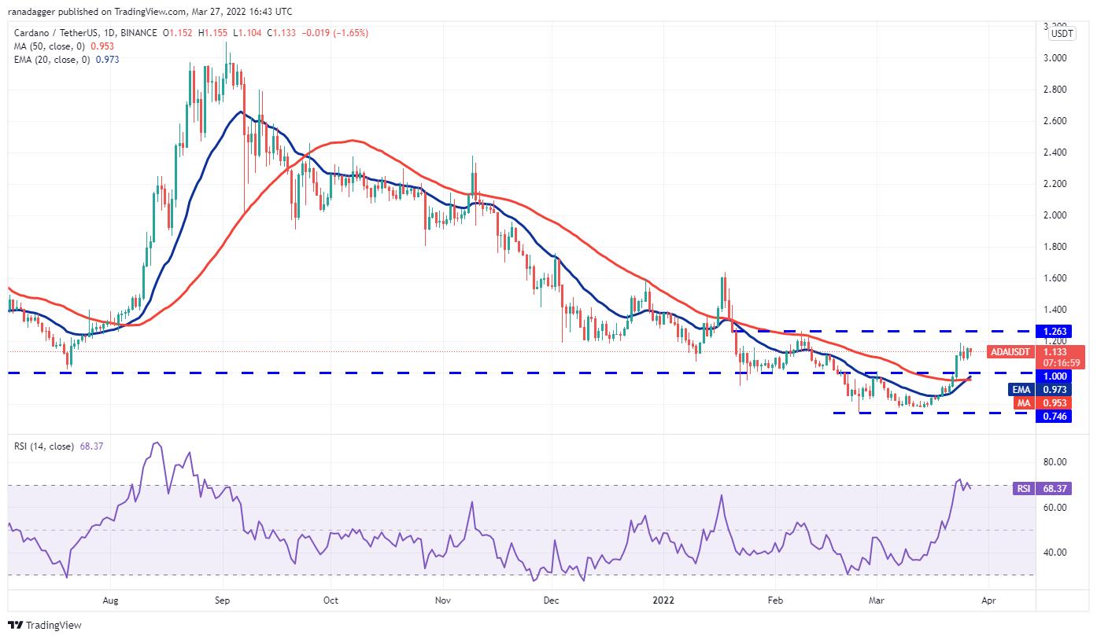Click the Nov date axis label
Image resolution: width=1097 pixels, height=639 pixels.
(442, 600)
